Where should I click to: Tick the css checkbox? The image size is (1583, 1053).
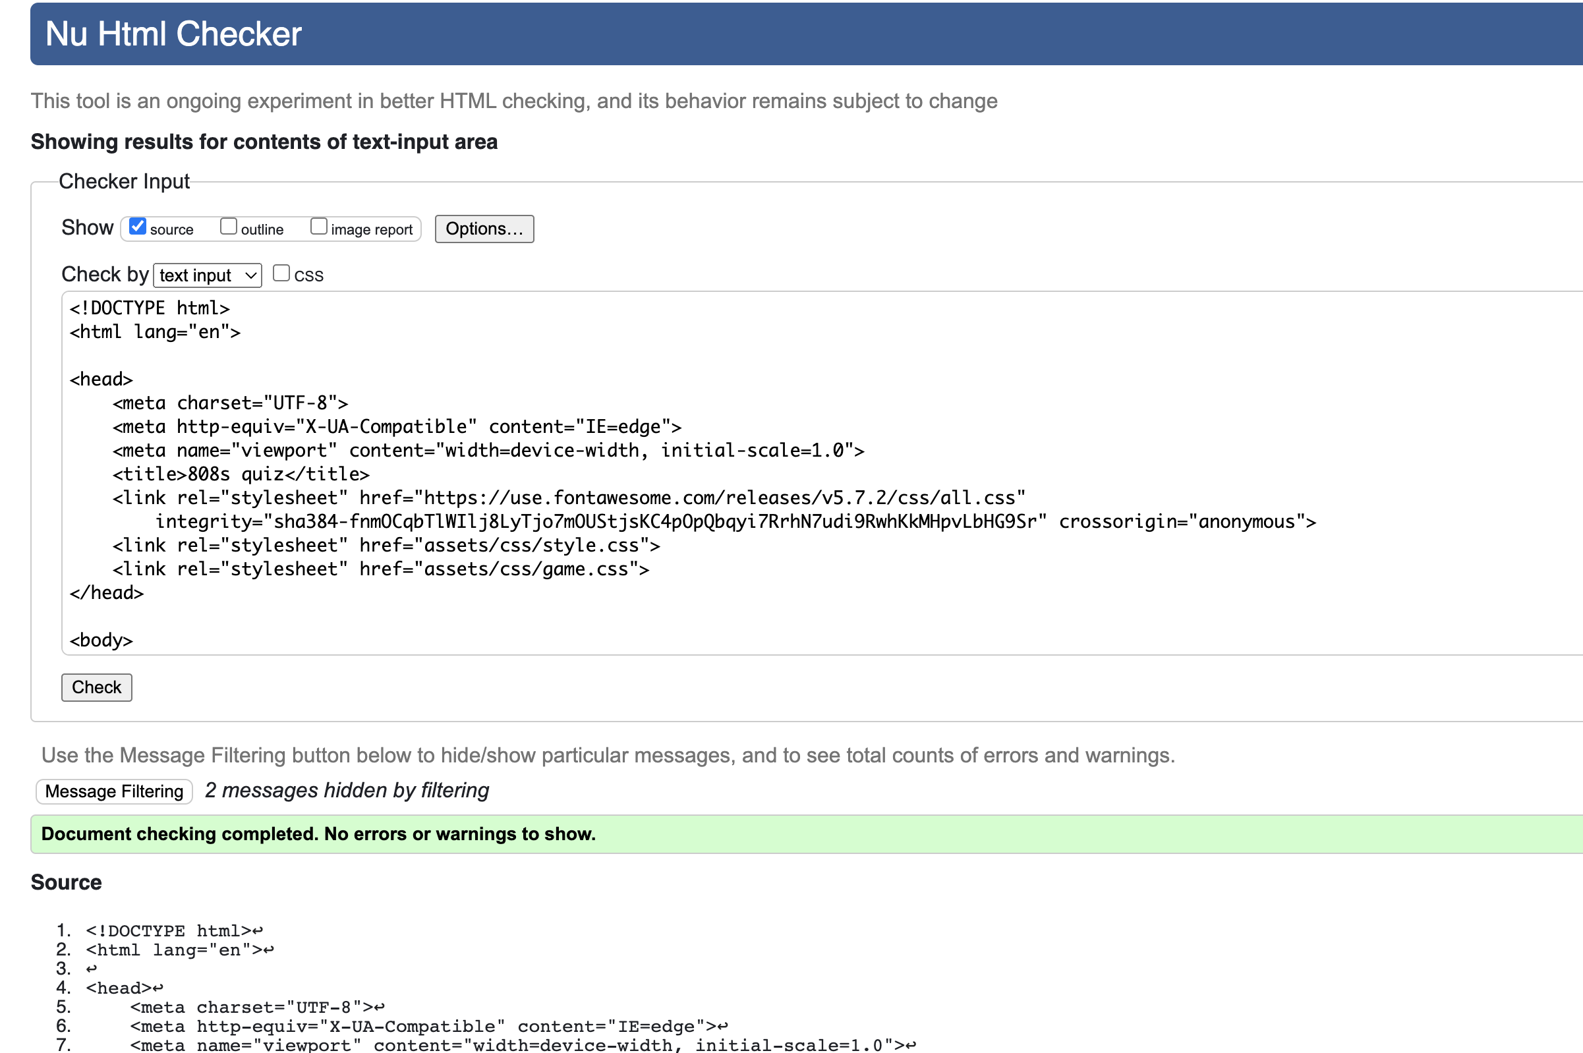281,273
